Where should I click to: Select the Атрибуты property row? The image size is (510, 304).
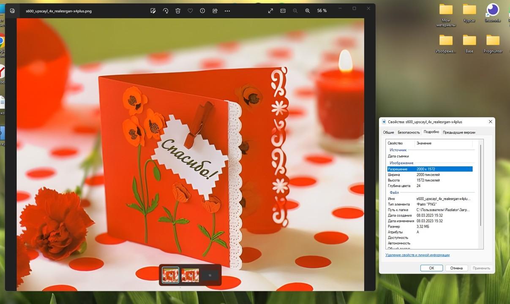point(430,232)
